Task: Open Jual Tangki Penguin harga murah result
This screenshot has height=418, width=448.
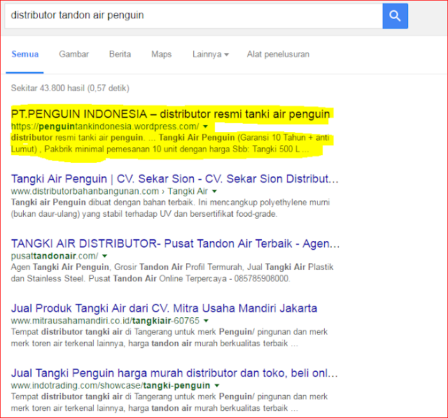Action: (174, 373)
